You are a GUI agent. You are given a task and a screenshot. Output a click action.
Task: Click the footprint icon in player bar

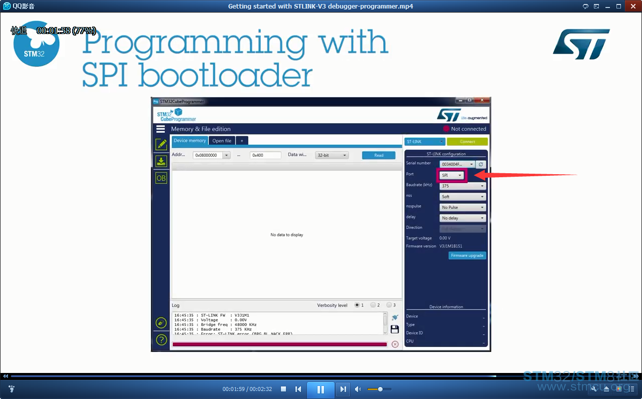pos(12,389)
